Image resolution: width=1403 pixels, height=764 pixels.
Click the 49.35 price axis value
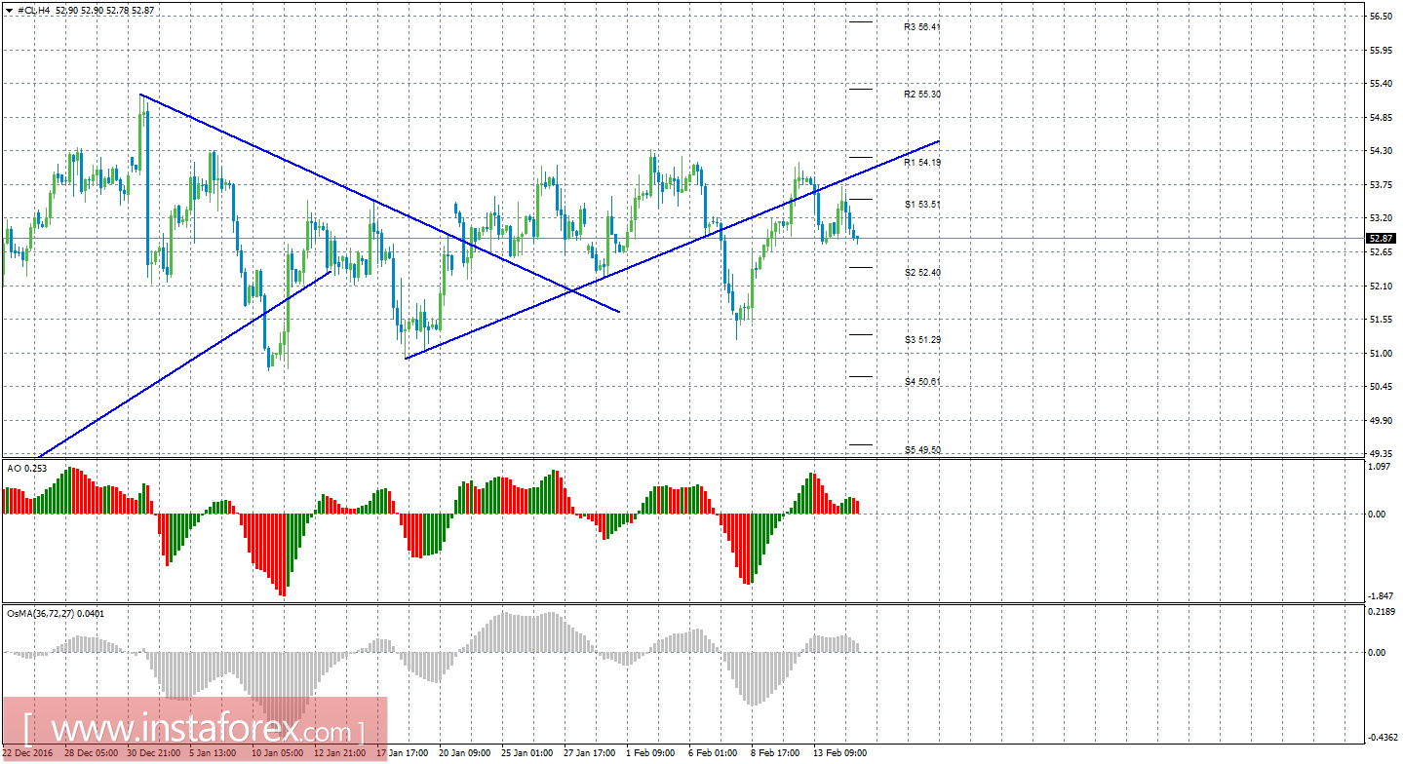tap(1380, 454)
